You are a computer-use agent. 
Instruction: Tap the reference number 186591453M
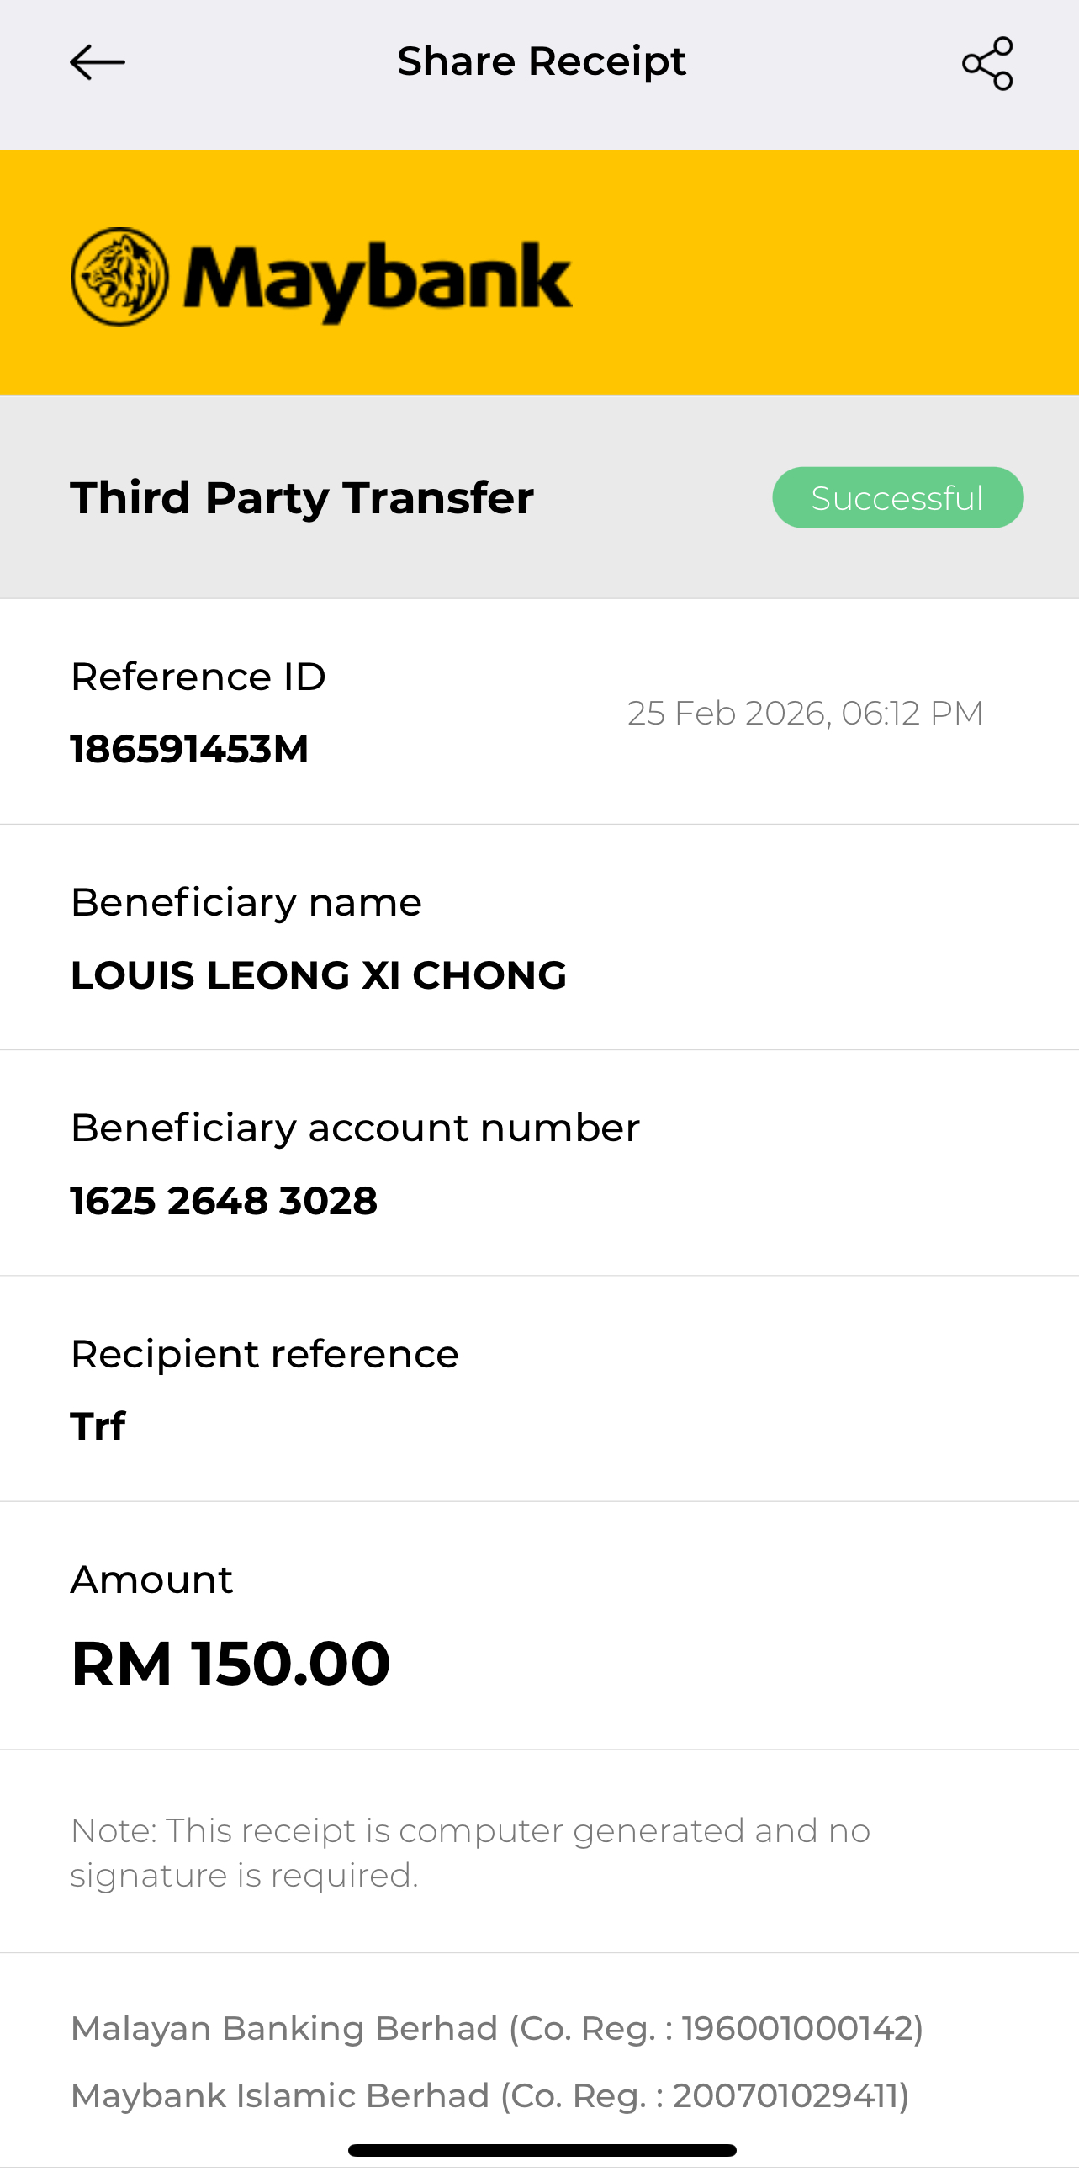(x=190, y=750)
